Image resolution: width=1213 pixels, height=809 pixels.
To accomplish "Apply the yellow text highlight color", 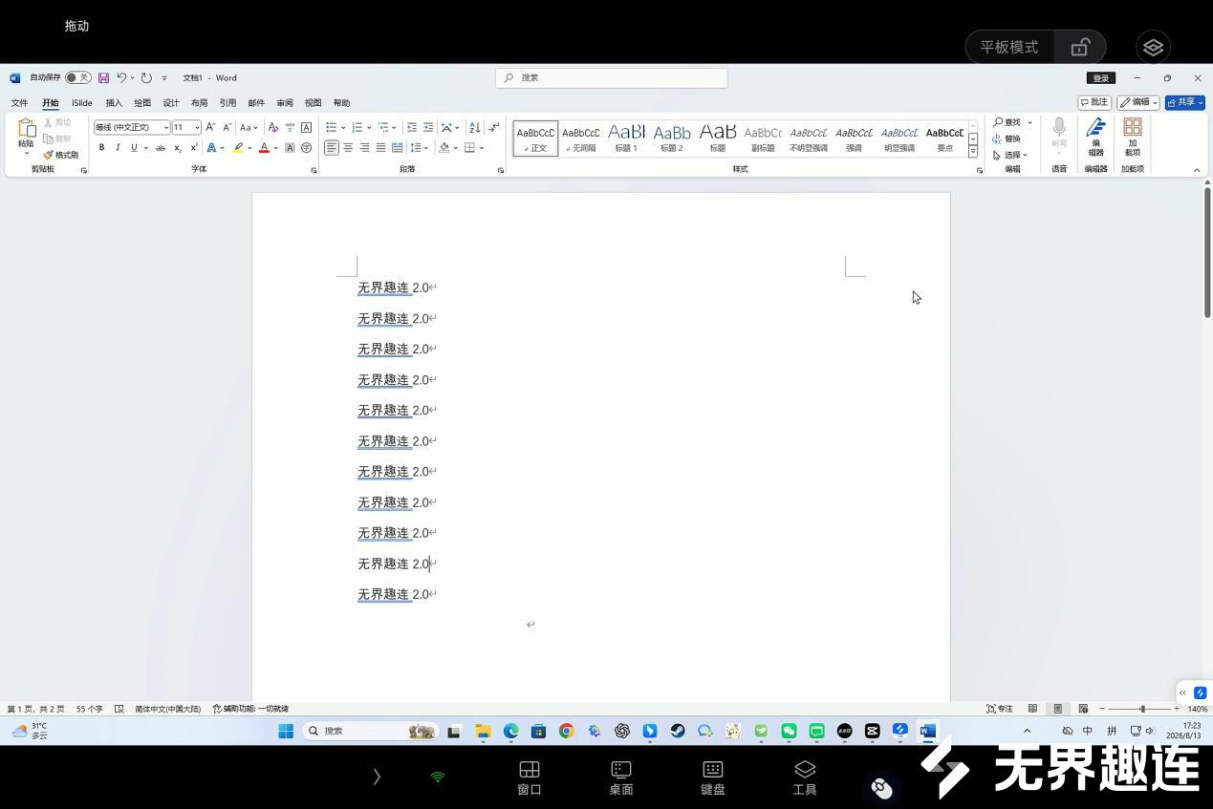I will tap(239, 148).
